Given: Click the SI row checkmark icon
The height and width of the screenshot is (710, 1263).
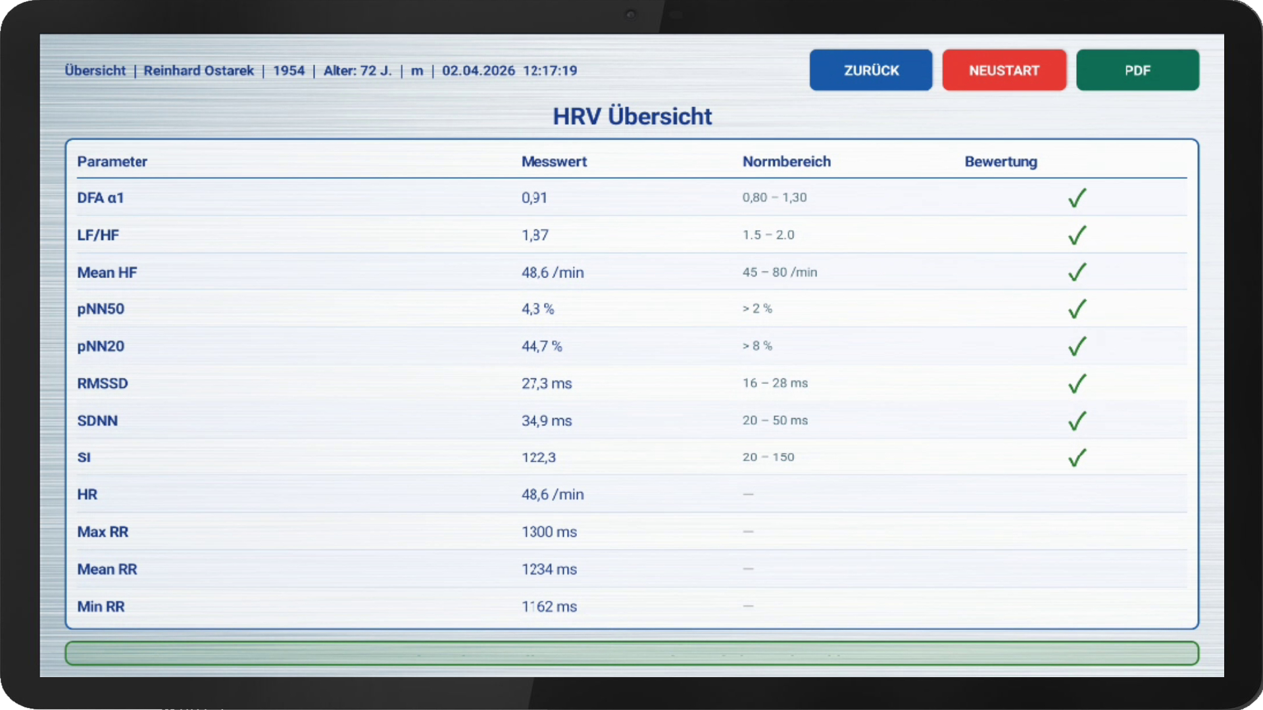Looking at the screenshot, I should click(x=1077, y=458).
